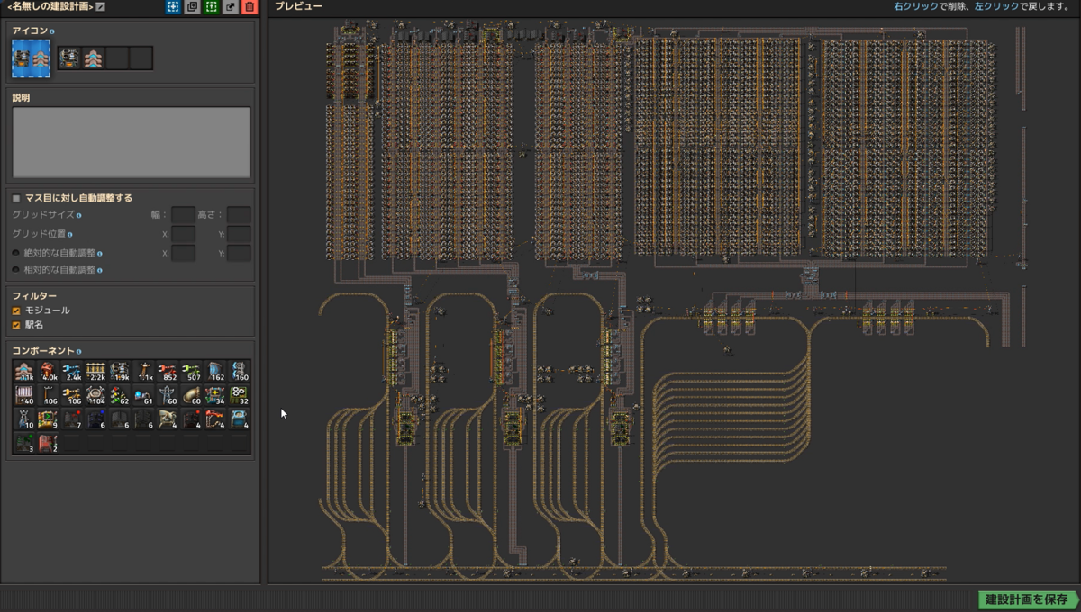This screenshot has width=1081, height=612.
Task: Click the グリッド位置 X input field
Action: [184, 234]
